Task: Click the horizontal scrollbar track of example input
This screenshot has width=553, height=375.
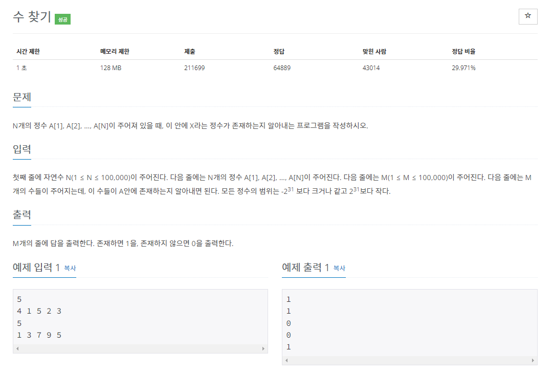Action: point(140,348)
